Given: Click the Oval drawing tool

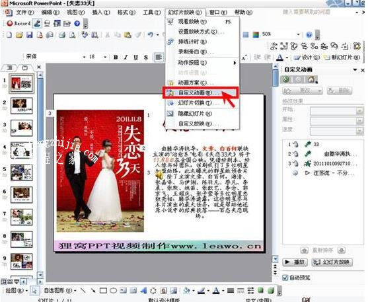Looking at the screenshot, I should (x=114, y=291).
